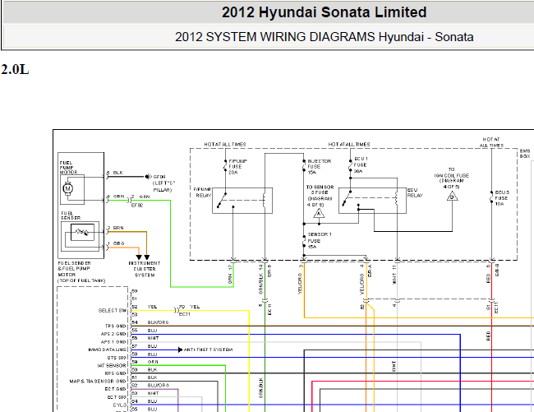This screenshot has height=412, width=534.
Task: Click the 'INSTRUMENT CLUSTER SYSTEM' label
Action: [145, 269]
